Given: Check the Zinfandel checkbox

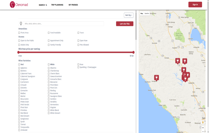Looking at the screenshot, I should pyautogui.click(x=19, y=130).
